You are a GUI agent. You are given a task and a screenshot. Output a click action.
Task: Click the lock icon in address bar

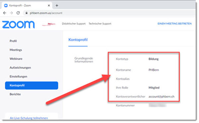(27, 13)
